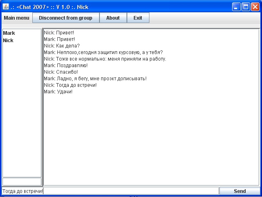
Task: Maximize the Chat 2007 window
Action: point(246,7)
